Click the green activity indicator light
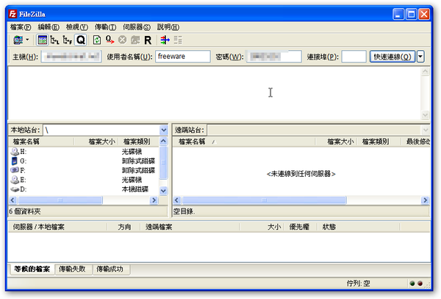This screenshot has width=441, height=299. [412, 284]
